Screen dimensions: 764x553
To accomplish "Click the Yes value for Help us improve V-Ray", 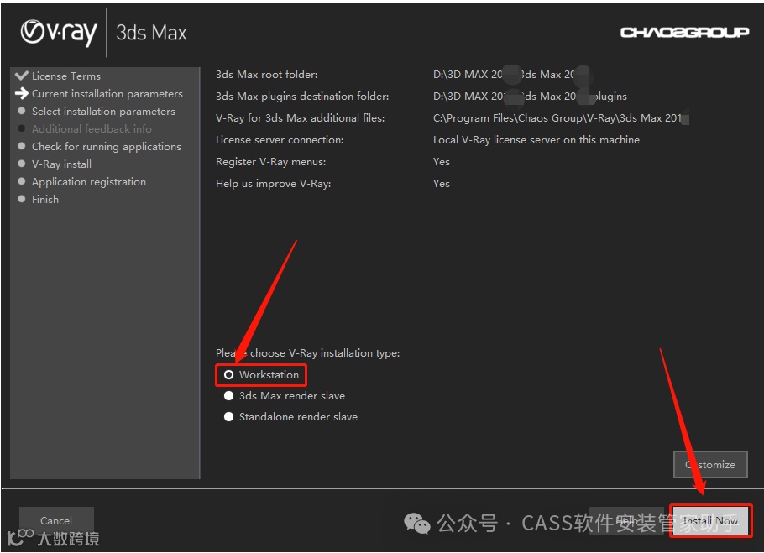I will [x=442, y=184].
